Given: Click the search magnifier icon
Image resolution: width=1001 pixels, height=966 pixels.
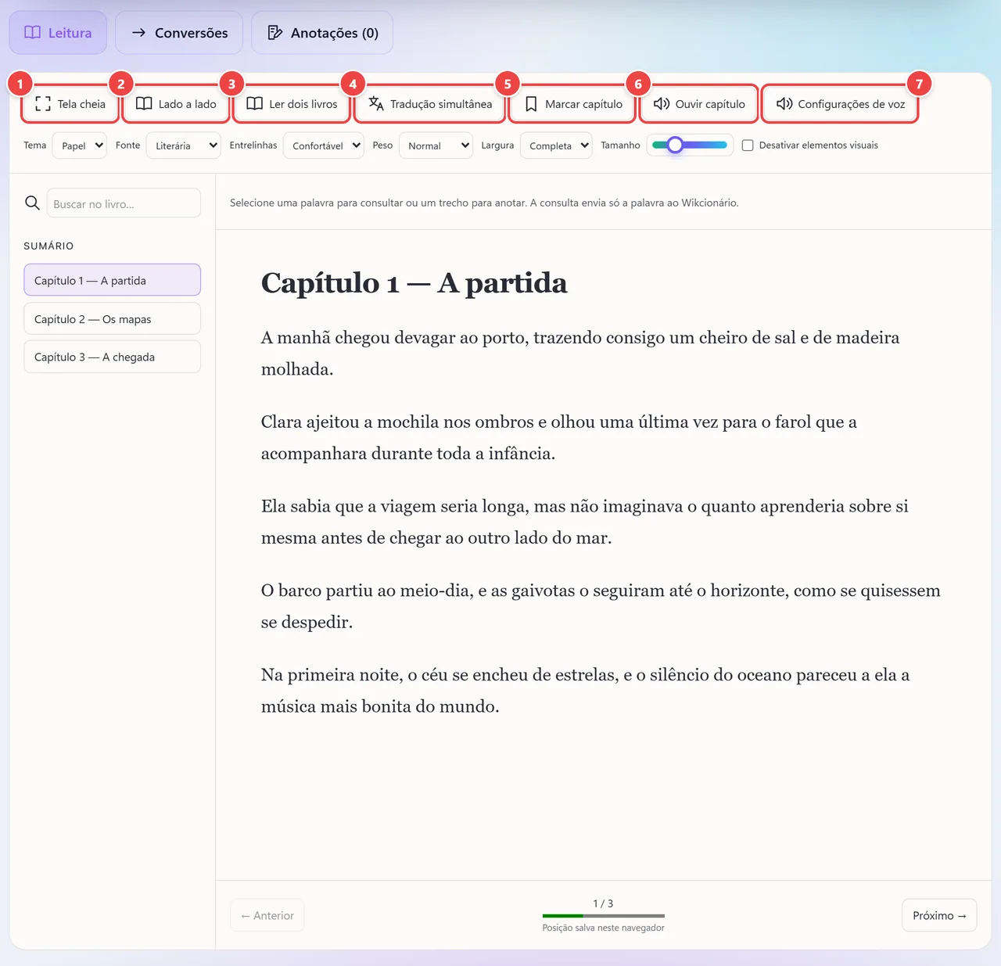Looking at the screenshot, I should coord(32,203).
